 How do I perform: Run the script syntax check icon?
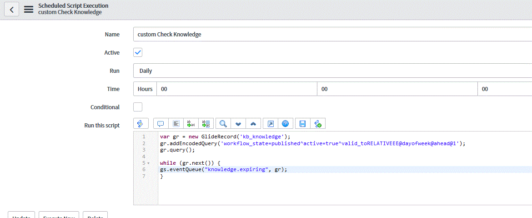(x=318, y=124)
